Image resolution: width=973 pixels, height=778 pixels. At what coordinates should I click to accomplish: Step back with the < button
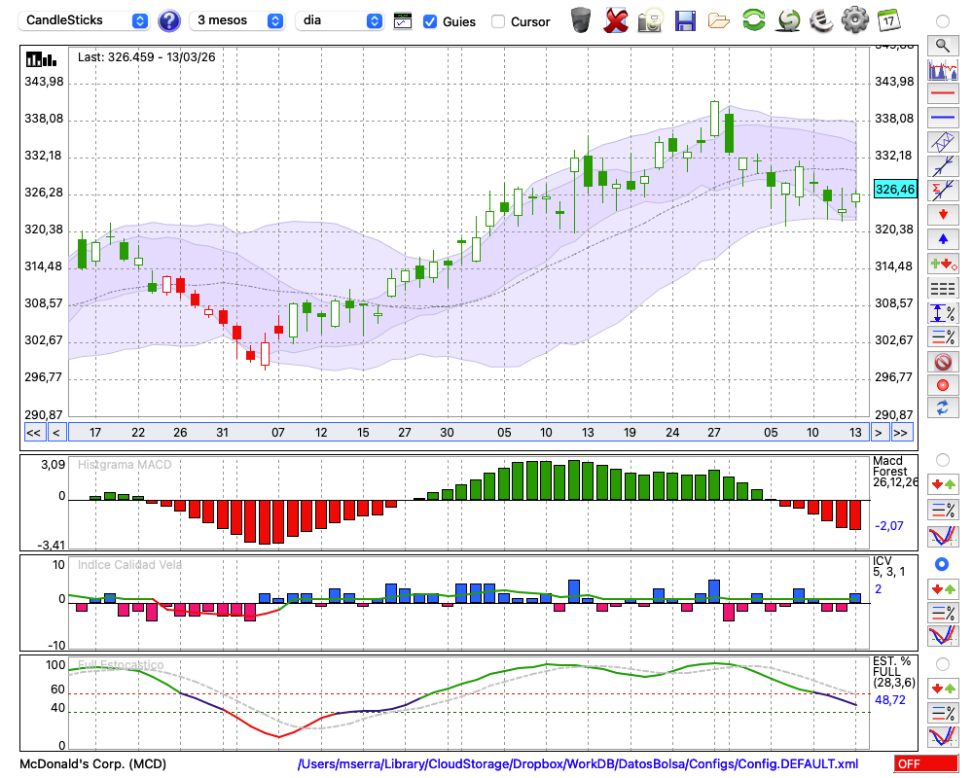(x=56, y=433)
